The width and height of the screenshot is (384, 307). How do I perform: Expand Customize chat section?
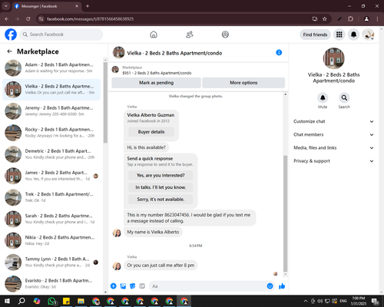(x=333, y=121)
